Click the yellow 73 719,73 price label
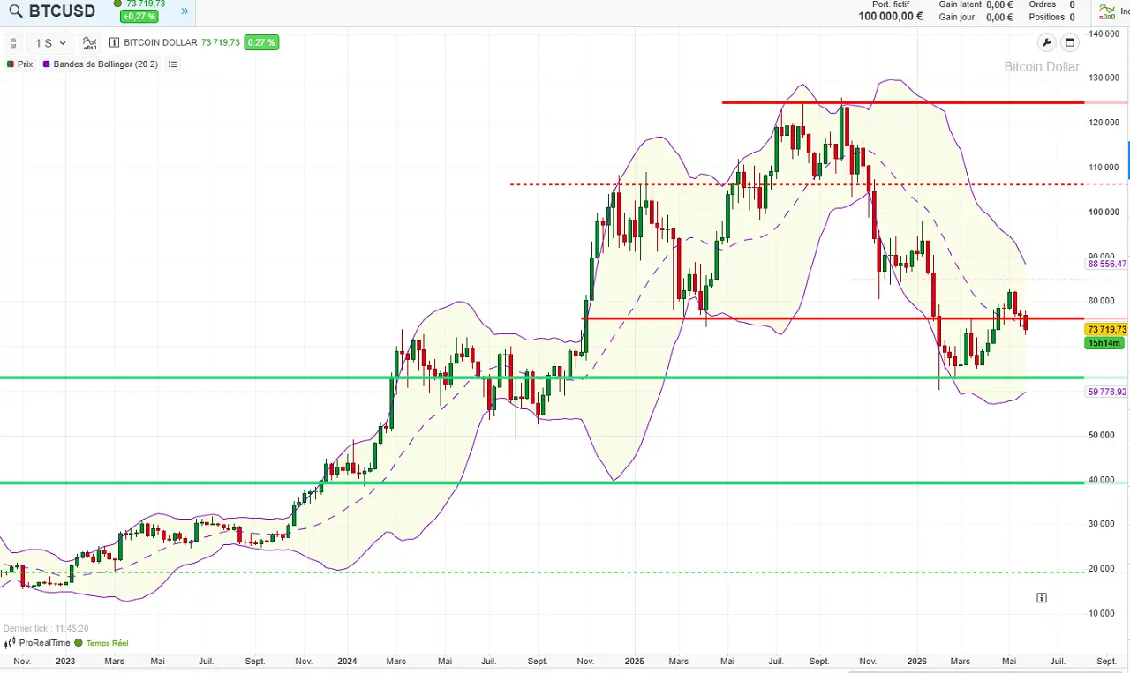1130x673 pixels. 1106,329
